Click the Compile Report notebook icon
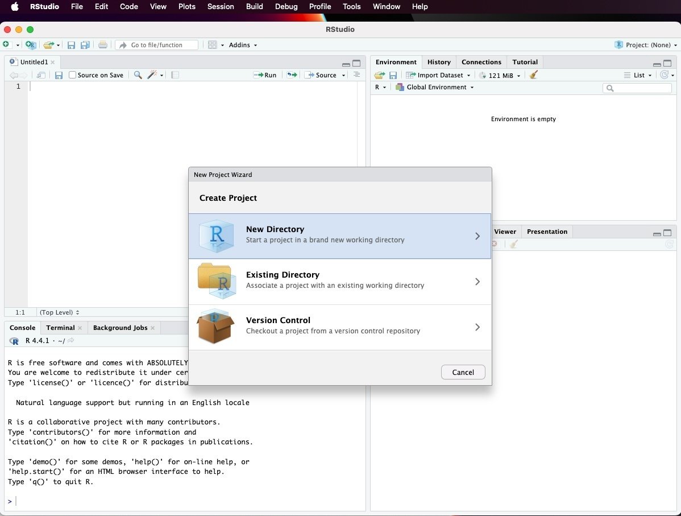 tap(175, 75)
